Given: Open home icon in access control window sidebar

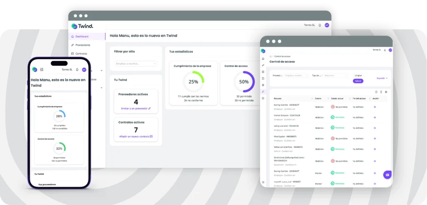Looking at the screenshot, I should pyautogui.click(x=263, y=58).
